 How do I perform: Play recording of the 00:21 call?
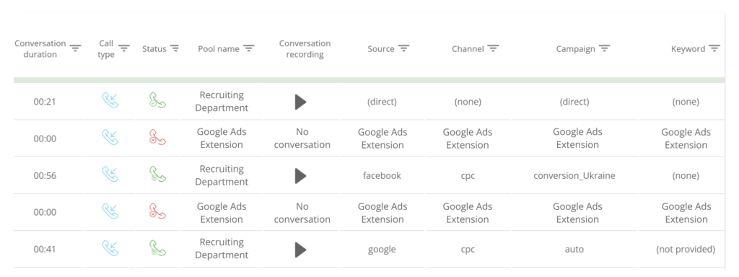[301, 102]
